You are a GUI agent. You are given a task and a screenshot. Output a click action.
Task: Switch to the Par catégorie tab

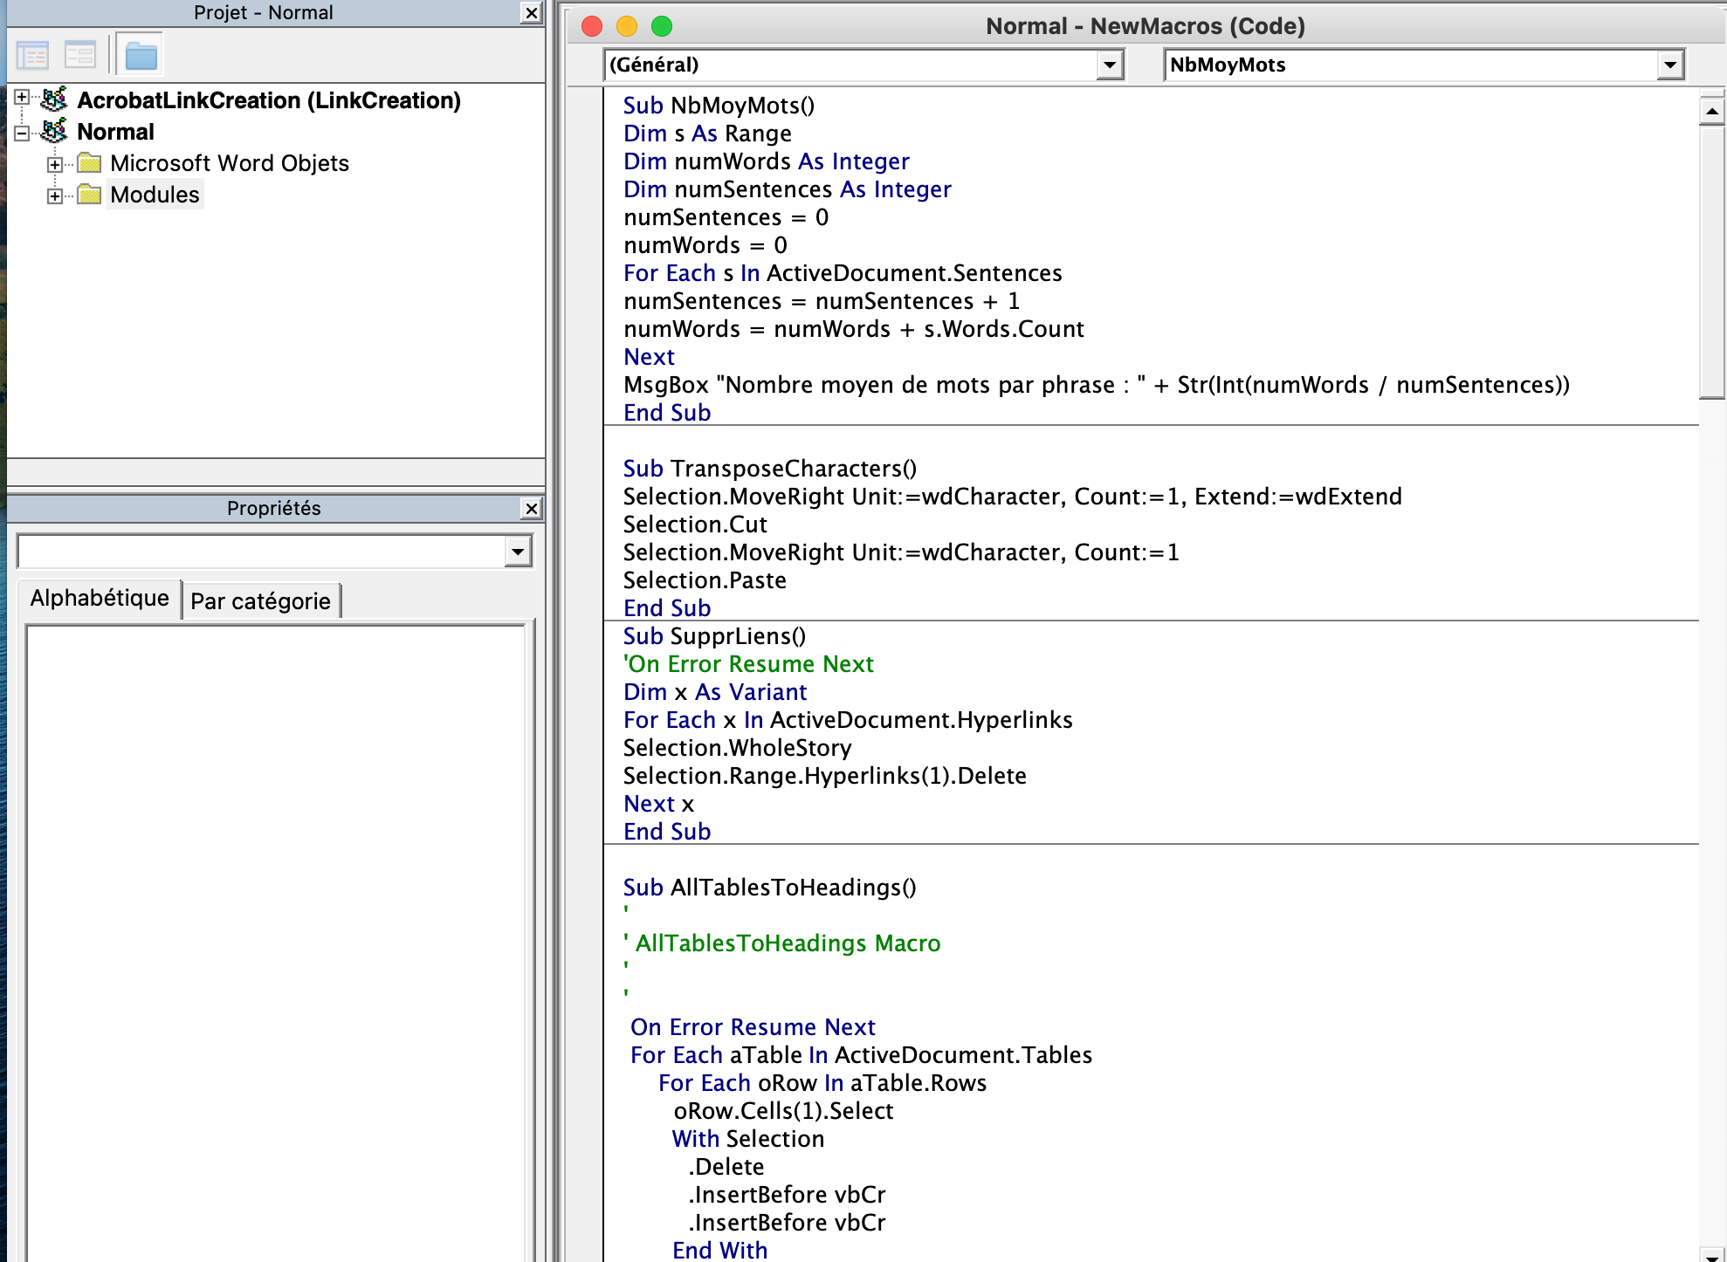click(260, 601)
